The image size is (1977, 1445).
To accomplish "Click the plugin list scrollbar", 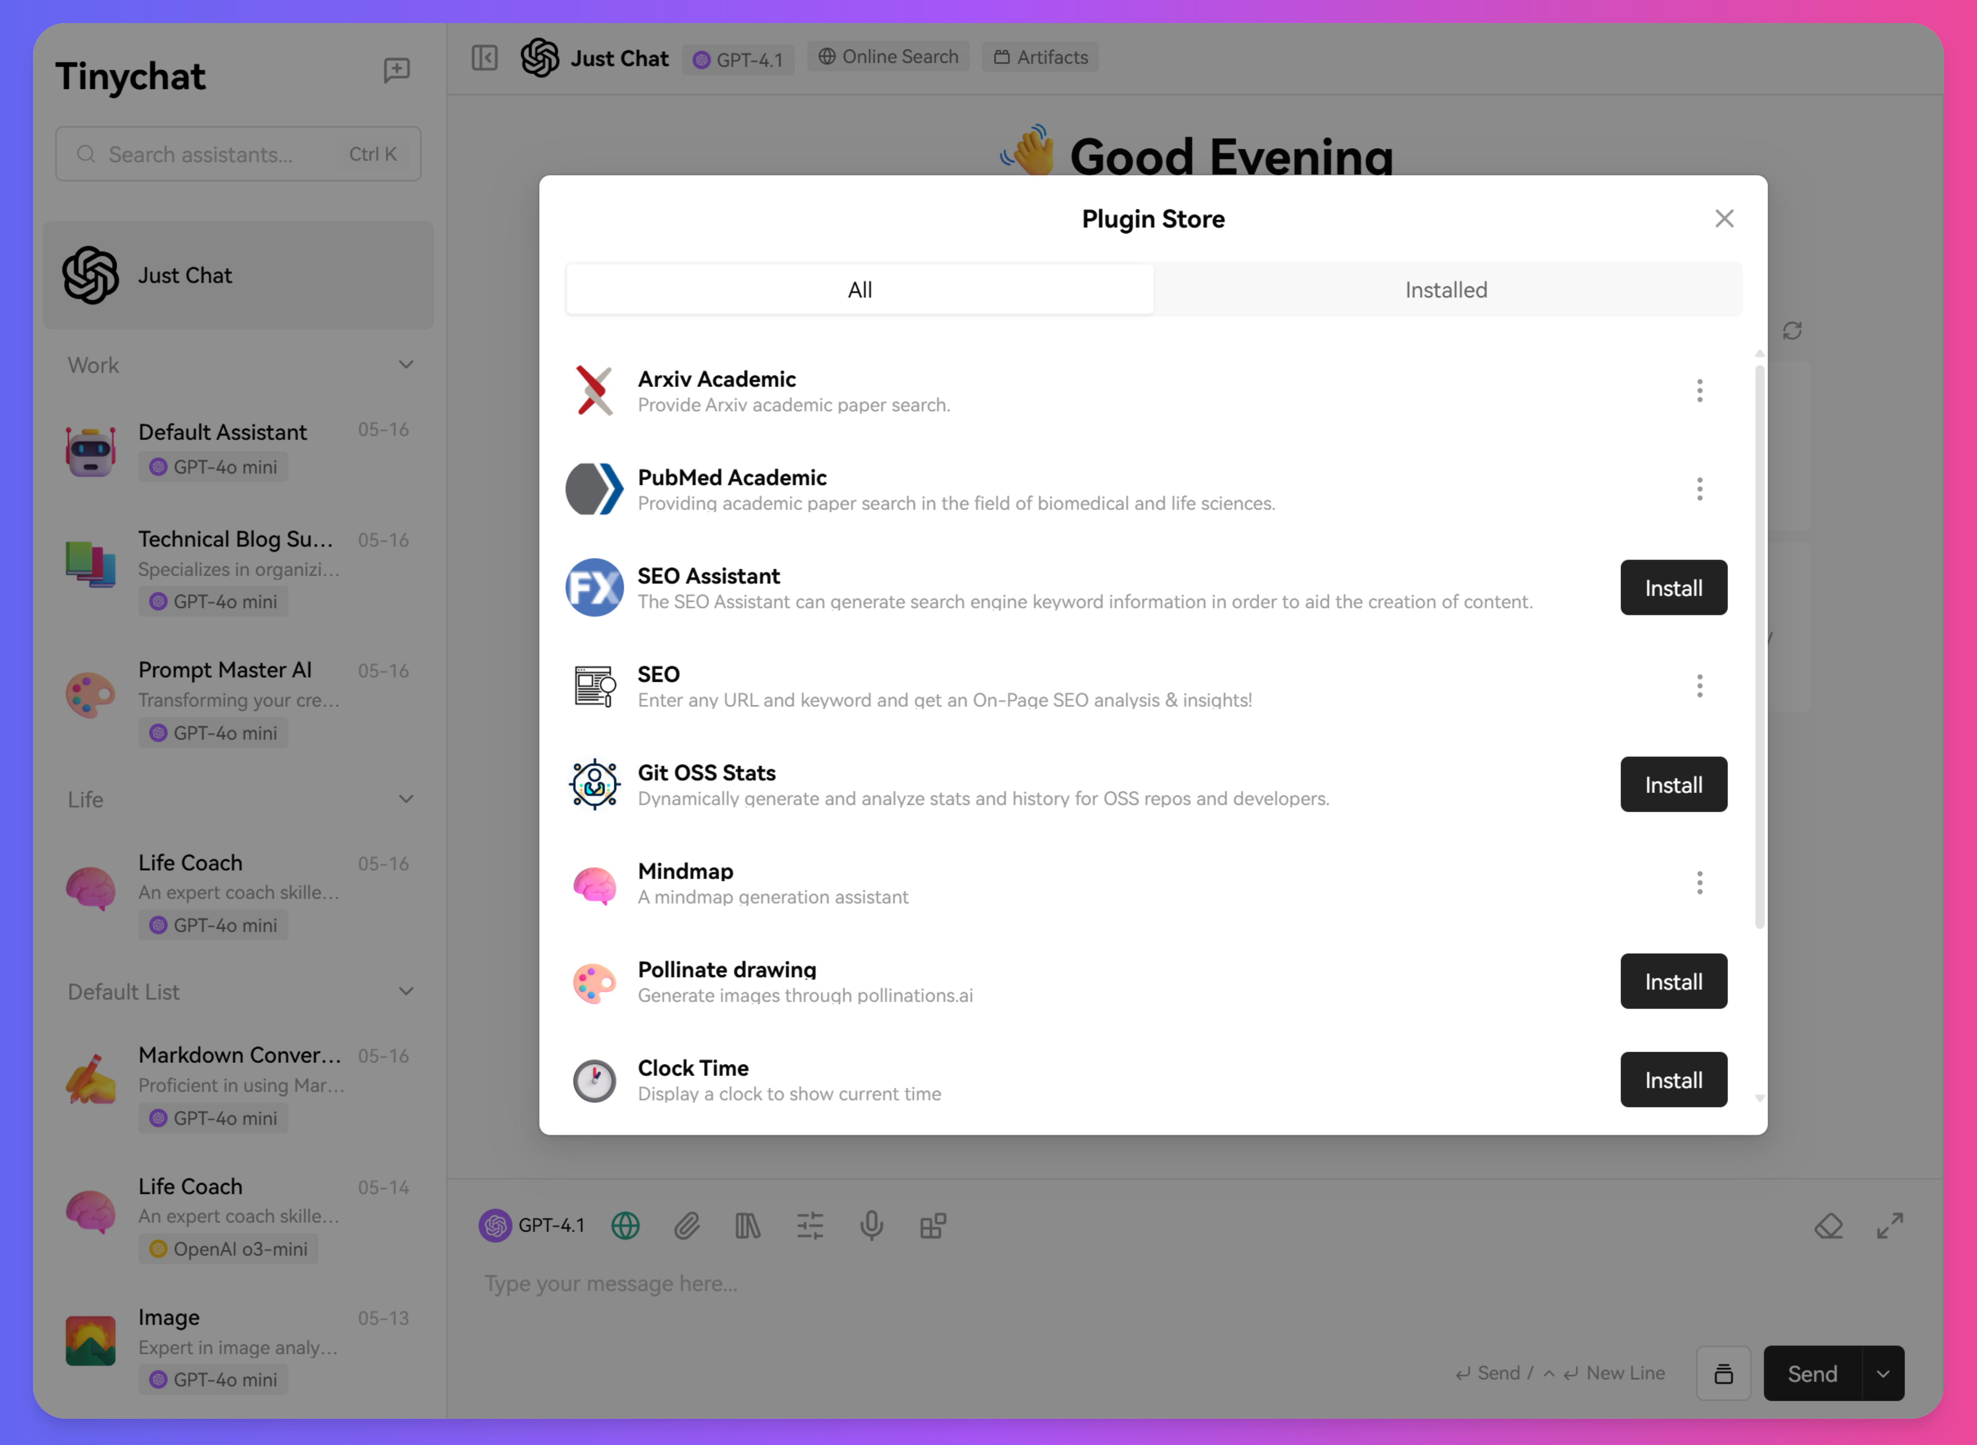I will tap(1759, 647).
